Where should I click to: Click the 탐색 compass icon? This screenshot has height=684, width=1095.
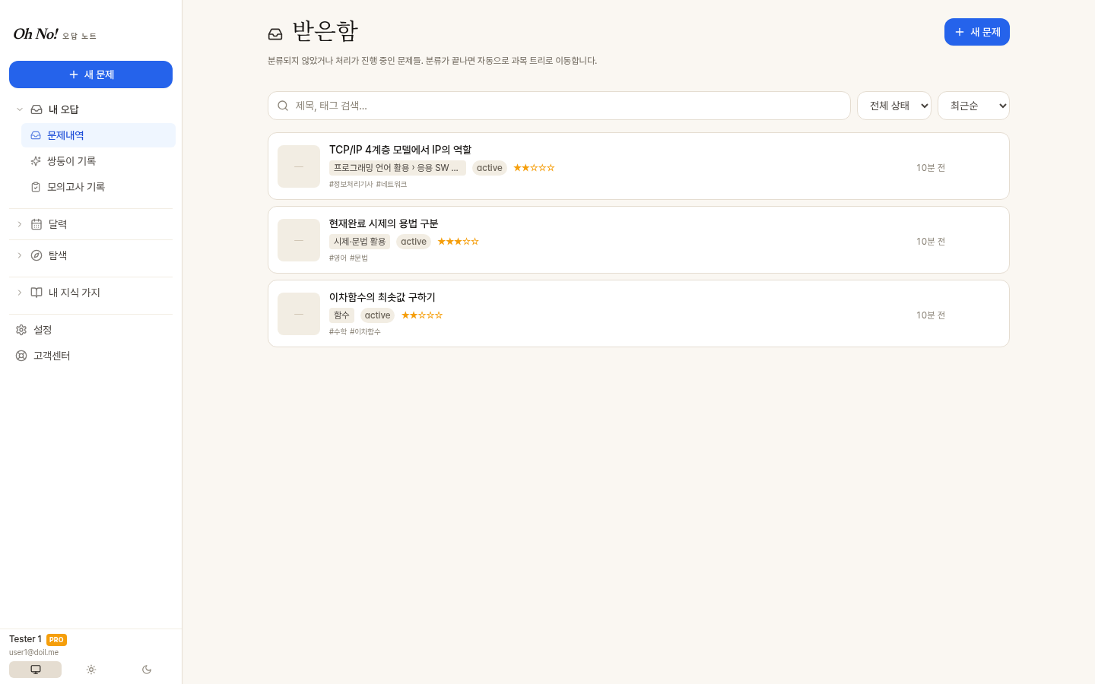36,255
